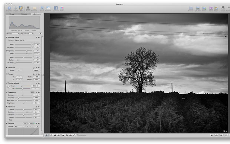This screenshot has width=230, height=144.
Task: Click the Curves add point target button
Action: pos(37,127)
